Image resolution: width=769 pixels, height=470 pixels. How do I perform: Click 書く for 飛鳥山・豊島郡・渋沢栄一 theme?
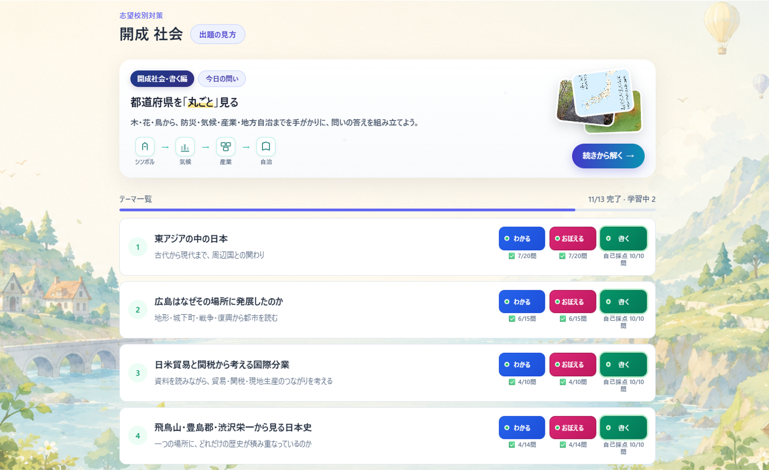point(624,428)
